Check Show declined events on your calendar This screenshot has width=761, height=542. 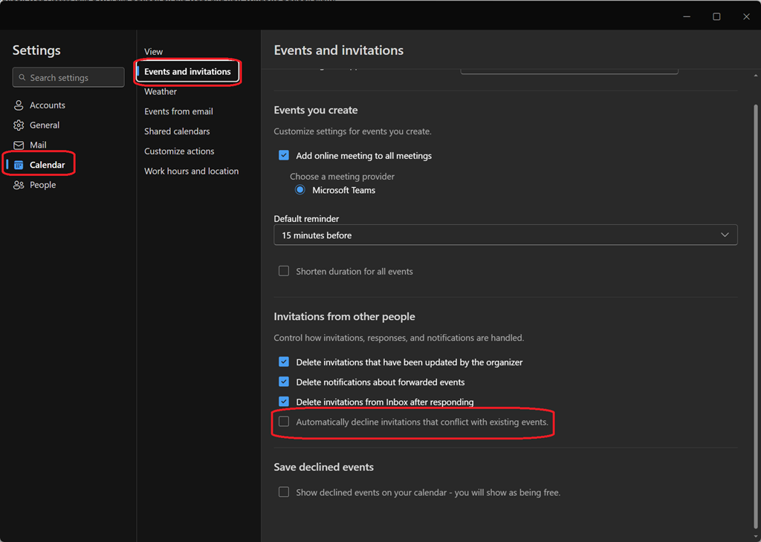coord(284,492)
